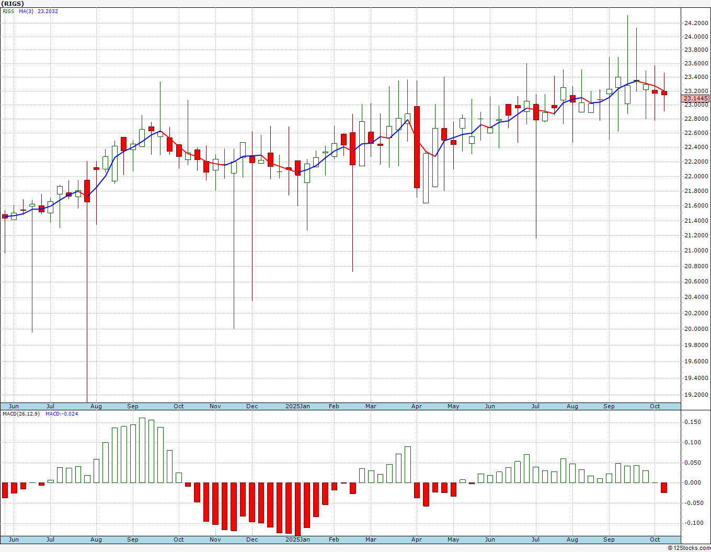The height and width of the screenshot is (552, 711).
Task: Click the 19.2000 price axis label
Action: pos(695,395)
